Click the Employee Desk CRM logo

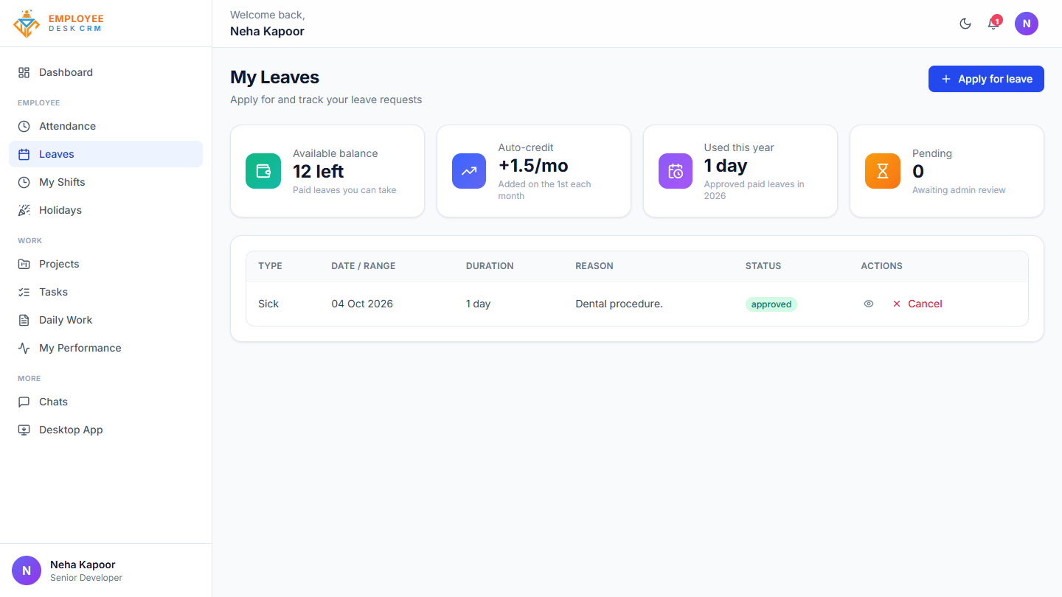pyautogui.click(x=58, y=24)
